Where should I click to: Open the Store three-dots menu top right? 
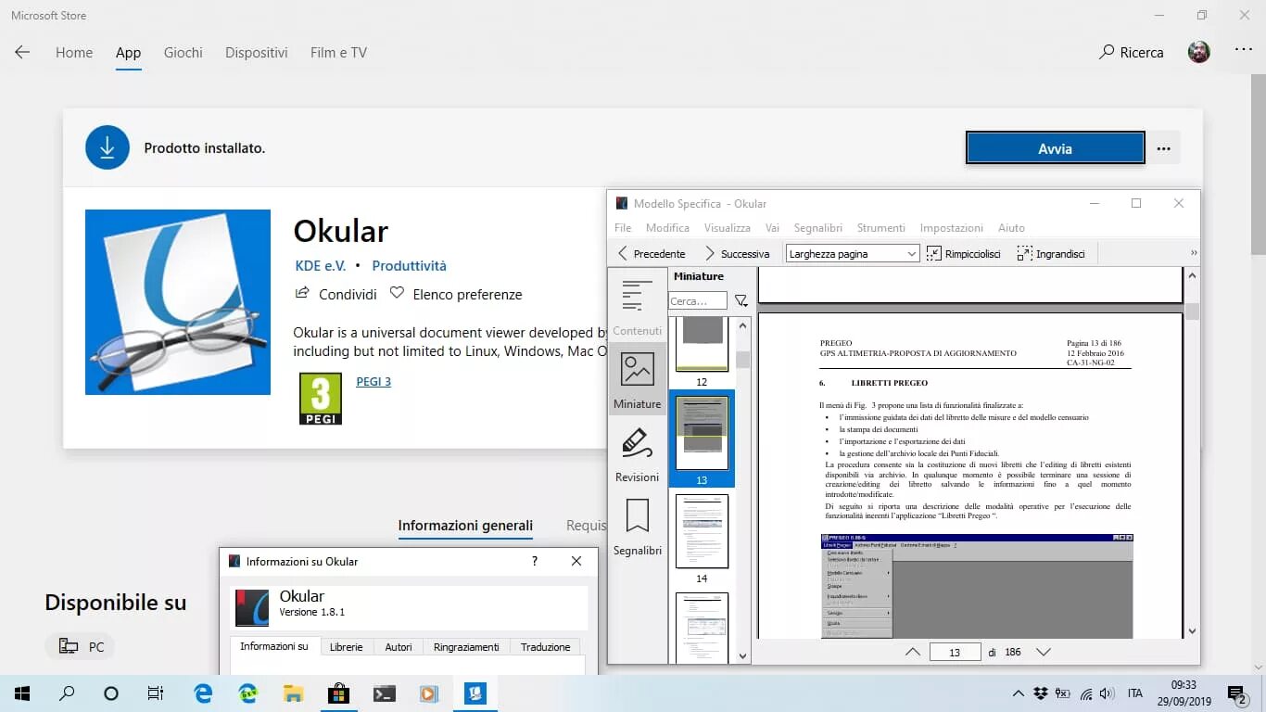click(x=1244, y=50)
